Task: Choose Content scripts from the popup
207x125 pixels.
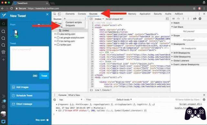Action: [74, 22]
